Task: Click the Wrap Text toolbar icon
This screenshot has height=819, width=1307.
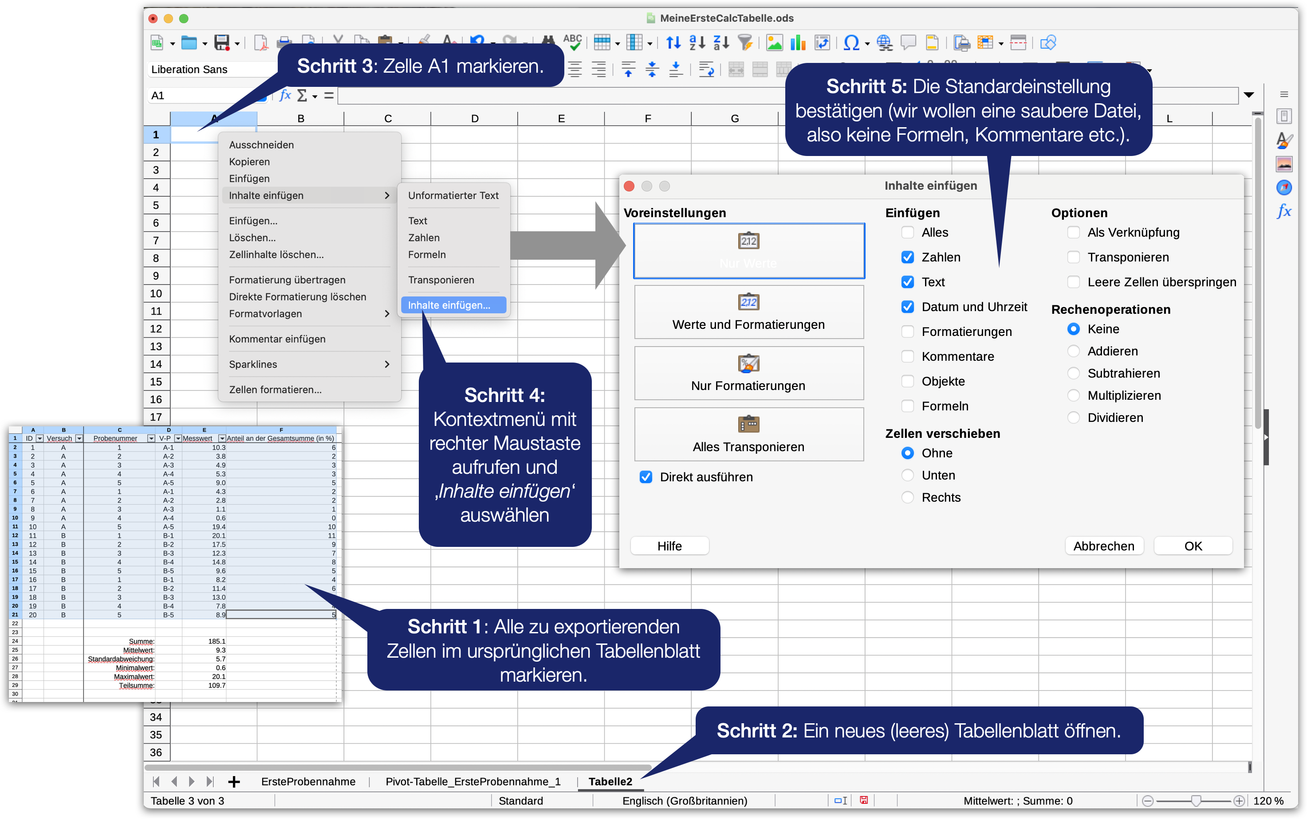Action: click(706, 69)
